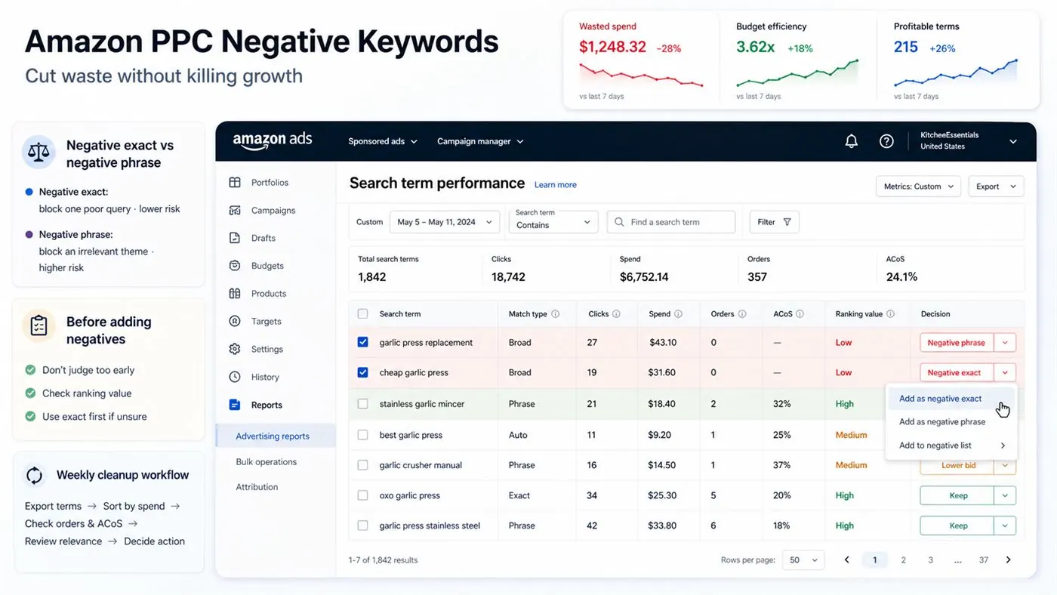Screen dimensions: 1057x595
Task: Click the notifications bell icon
Action: point(851,141)
